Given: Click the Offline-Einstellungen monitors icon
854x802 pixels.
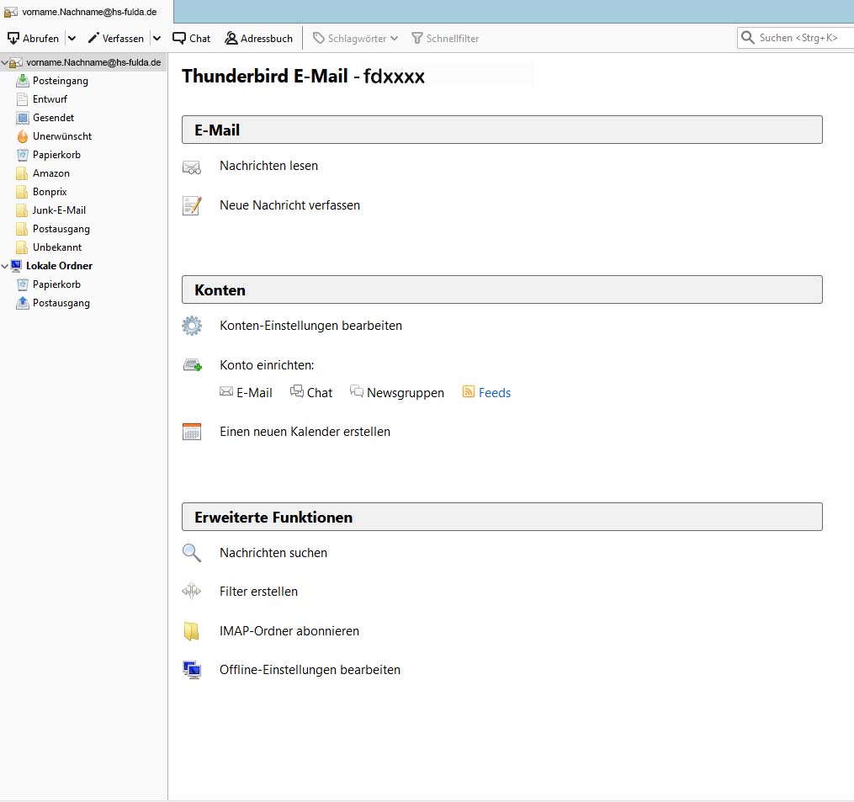Looking at the screenshot, I should click(x=192, y=671).
